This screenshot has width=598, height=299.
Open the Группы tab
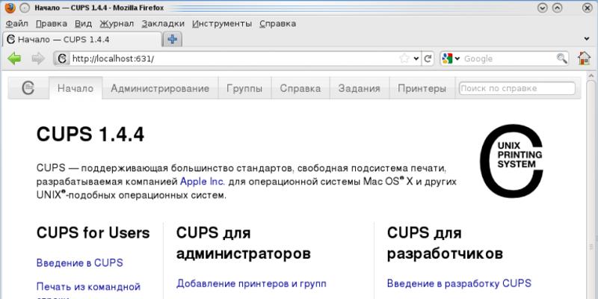244,88
